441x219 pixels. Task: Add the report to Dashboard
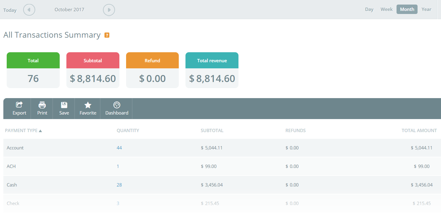click(x=117, y=108)
